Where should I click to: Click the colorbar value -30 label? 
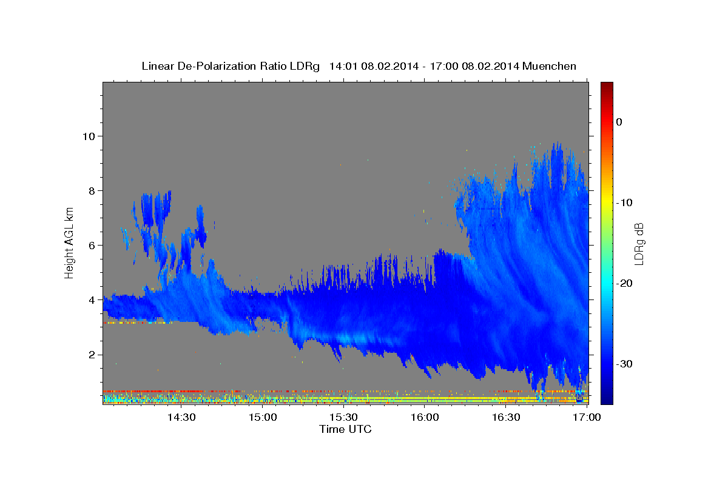[624, 364]
